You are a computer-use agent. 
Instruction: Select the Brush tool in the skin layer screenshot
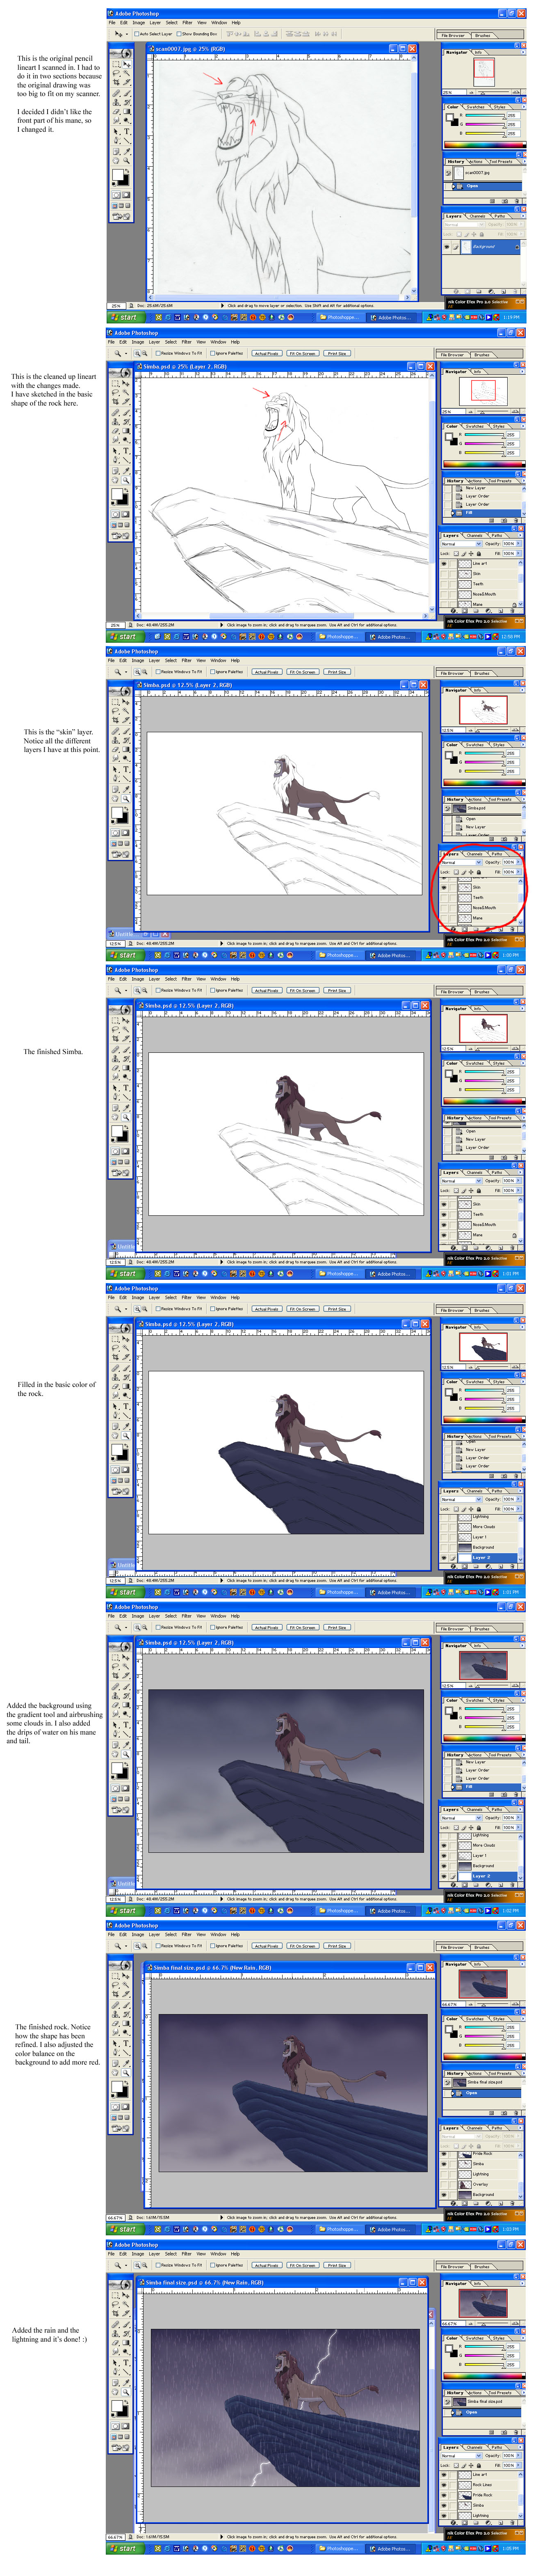[x=127, y=730]
